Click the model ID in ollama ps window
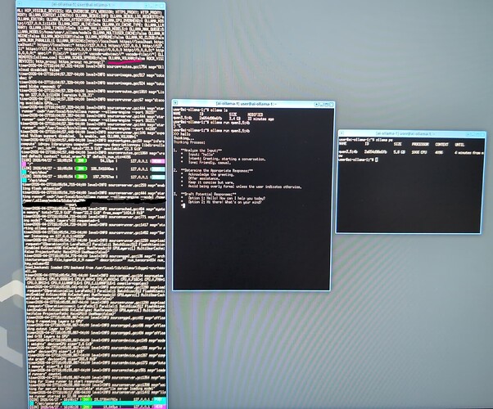This screenshot has height=409, width=493. 375,151
